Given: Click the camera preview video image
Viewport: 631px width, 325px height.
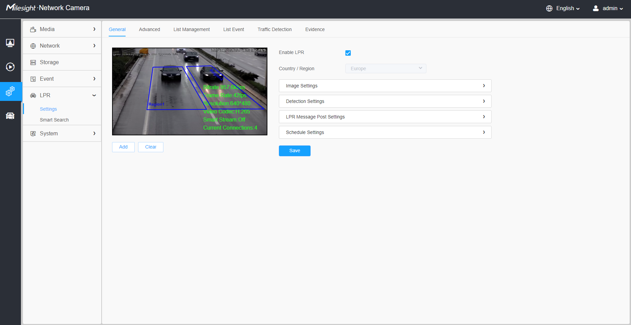Looking at the screenshot, I should coord(190,91).
